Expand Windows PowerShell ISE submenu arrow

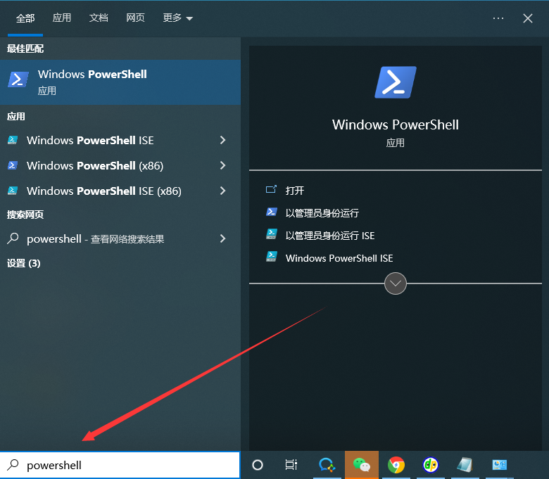tap(222, 140)
